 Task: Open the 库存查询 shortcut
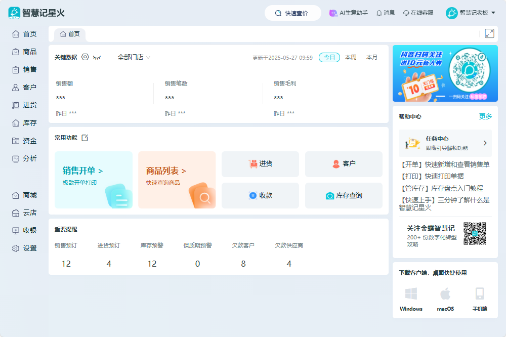[x=344, y=195]
